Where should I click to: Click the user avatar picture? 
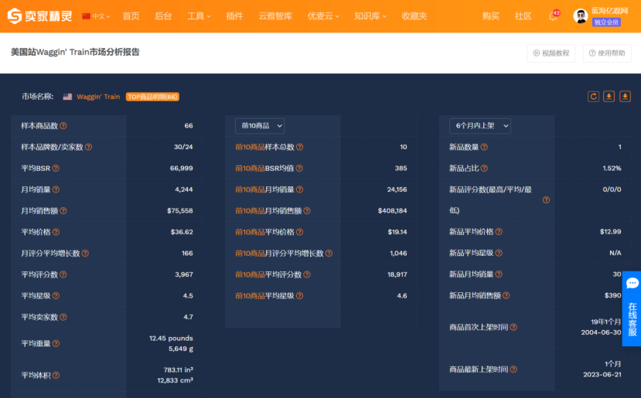580,16
